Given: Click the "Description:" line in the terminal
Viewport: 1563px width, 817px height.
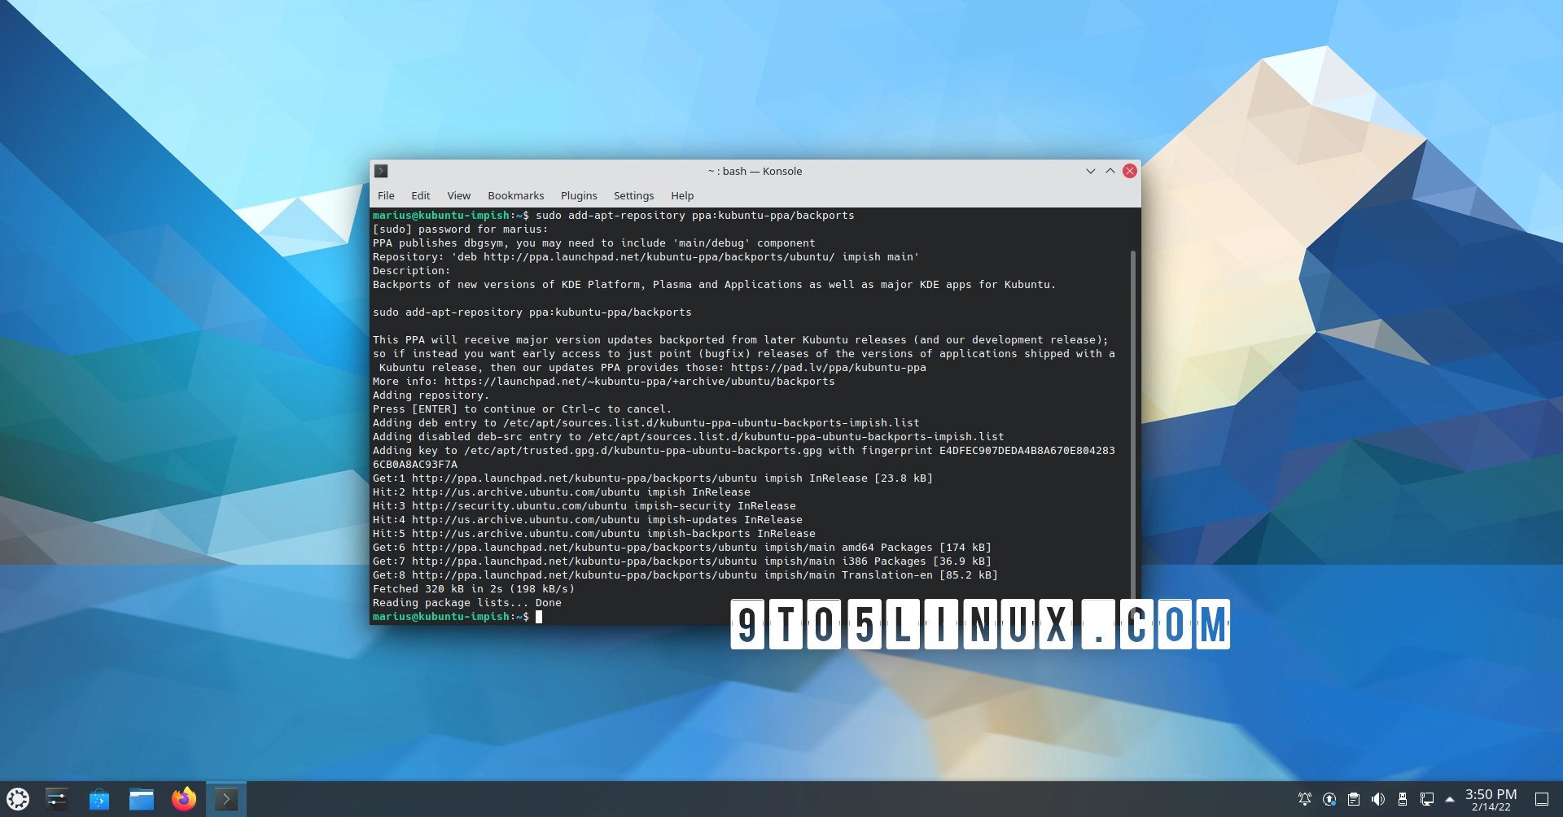Looking at the screenshot, I should coord(412,271).
